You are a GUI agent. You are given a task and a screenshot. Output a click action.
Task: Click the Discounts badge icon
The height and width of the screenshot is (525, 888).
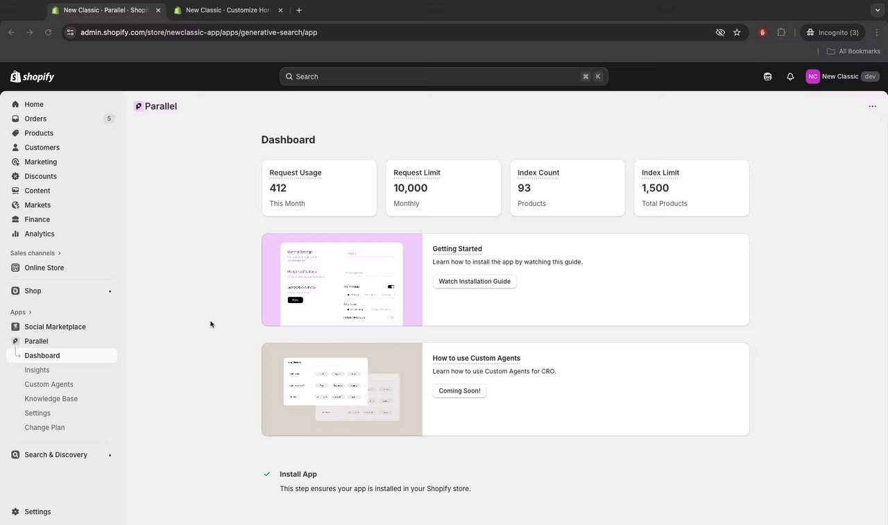[15, 176]
